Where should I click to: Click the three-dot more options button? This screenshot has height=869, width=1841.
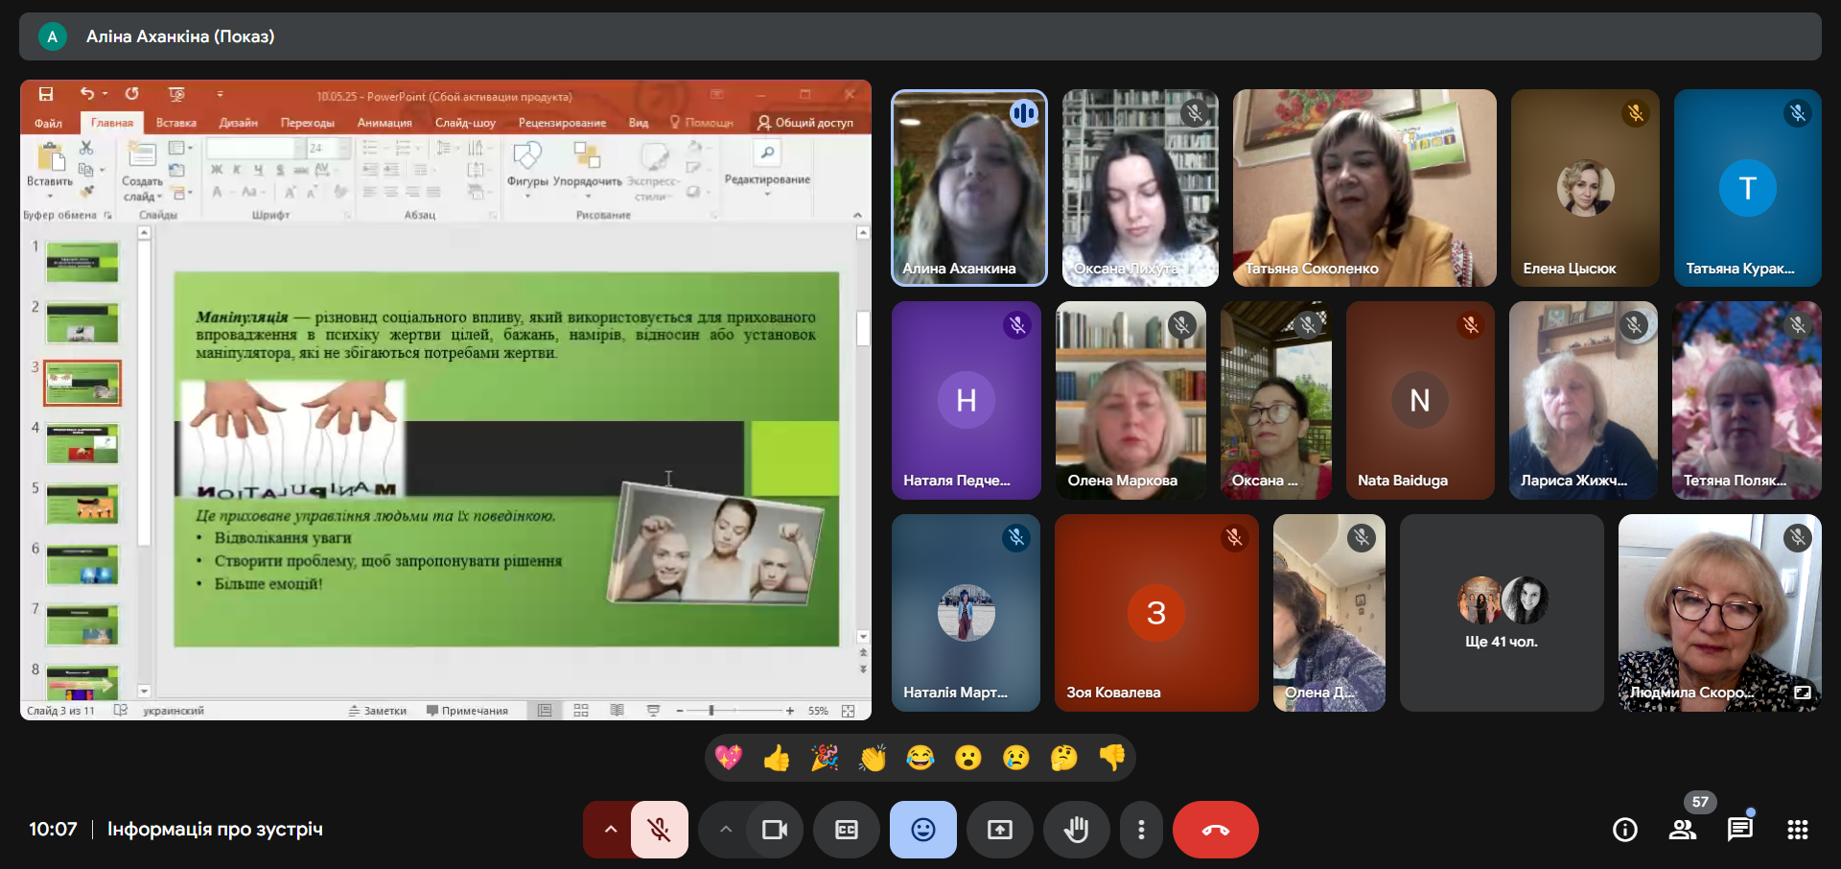(x=1140, y=830)
